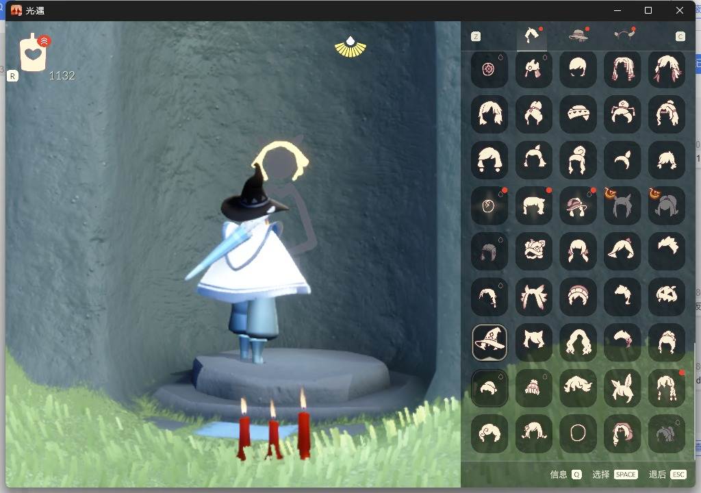Choose the pink hooded curly hairstyle
This screenshot has width=701, height=493.
click(x=622, y=433)
